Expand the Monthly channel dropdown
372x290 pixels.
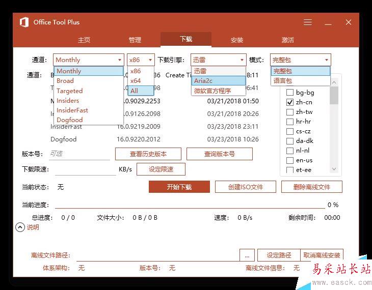(x=89, y=60)
